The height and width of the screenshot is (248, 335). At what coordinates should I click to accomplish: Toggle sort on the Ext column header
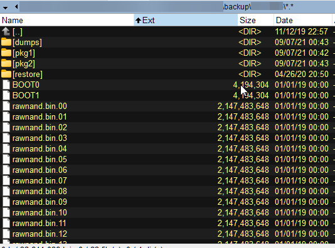[x=186, y=20]
